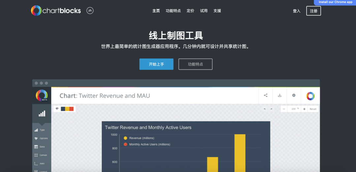Select the yellow palette swatch
This screenshot has width=356, height=172.
[67, 109]
